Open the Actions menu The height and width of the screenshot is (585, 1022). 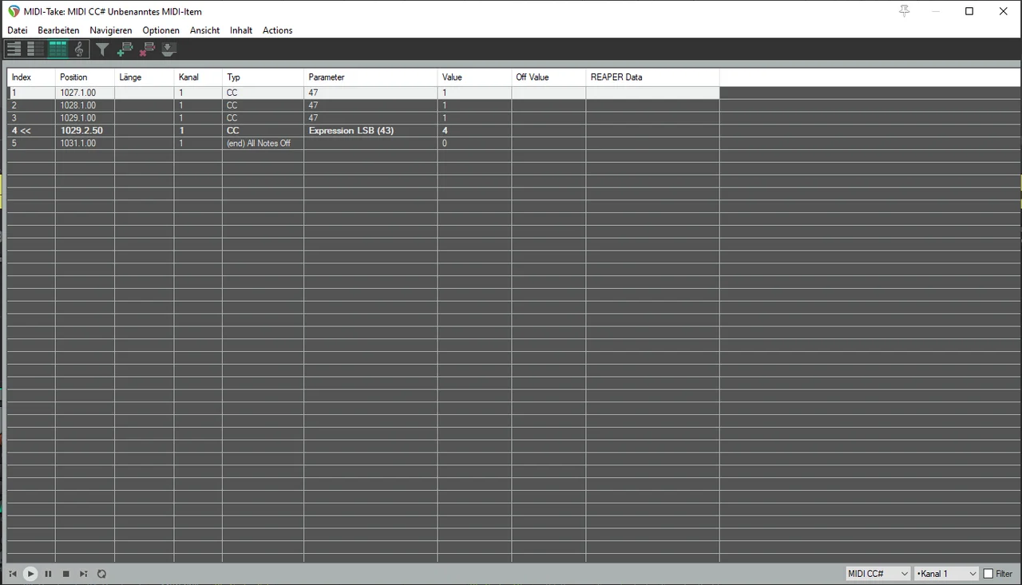pos(277,30)
